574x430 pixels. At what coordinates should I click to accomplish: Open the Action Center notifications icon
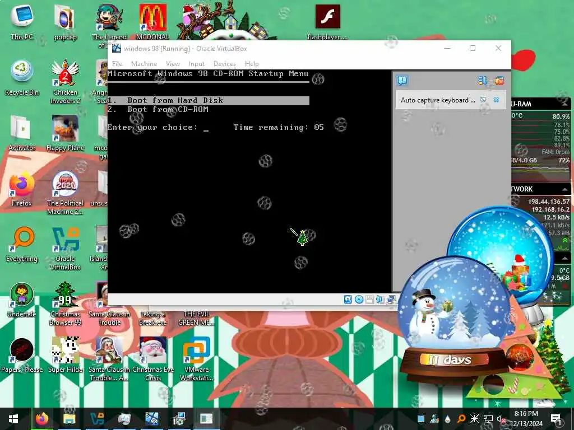pos(556,419)
